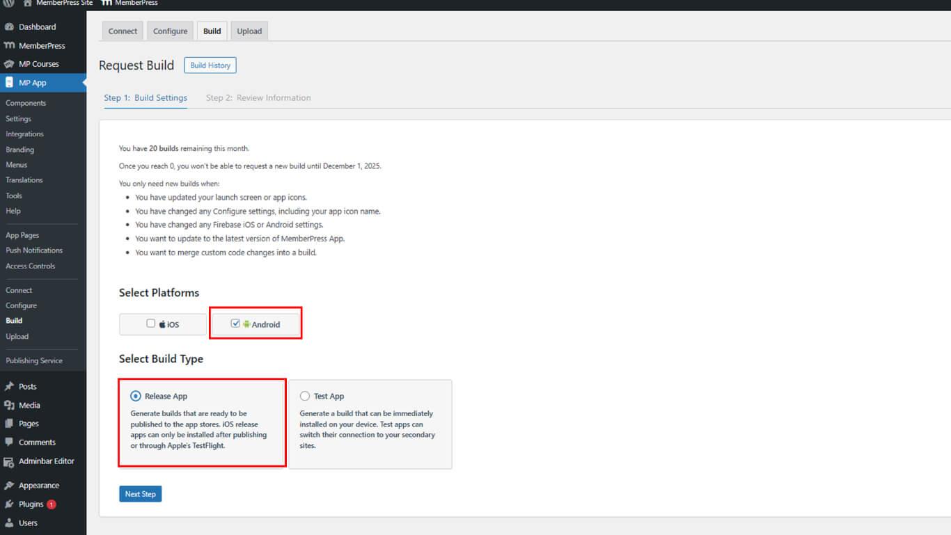Image resolution: width=951 pixels, height=535 pixels.
Task: Choose the Release App radio option
Action: point(136,396)
